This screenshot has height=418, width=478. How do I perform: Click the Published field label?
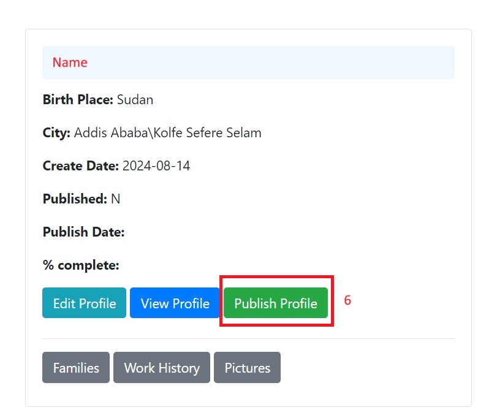pos(75,199)
